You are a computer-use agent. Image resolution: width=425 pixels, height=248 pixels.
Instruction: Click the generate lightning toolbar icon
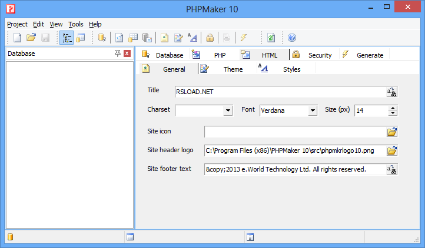pos(243,38)
